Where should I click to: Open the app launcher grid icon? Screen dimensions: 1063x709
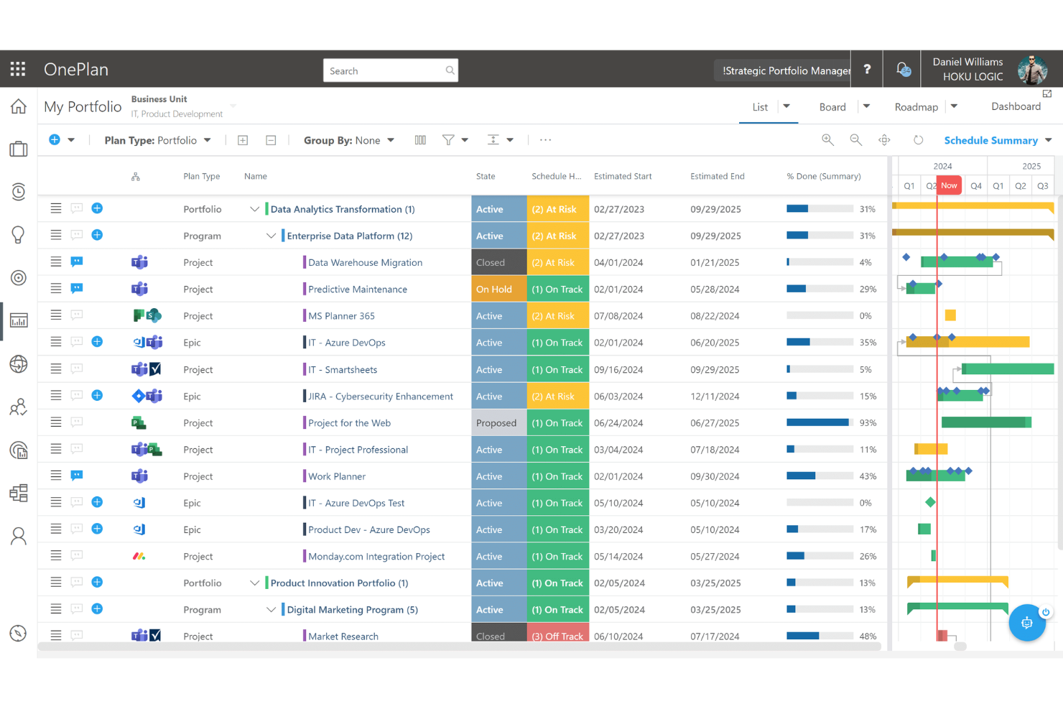[x=18, y=69]
